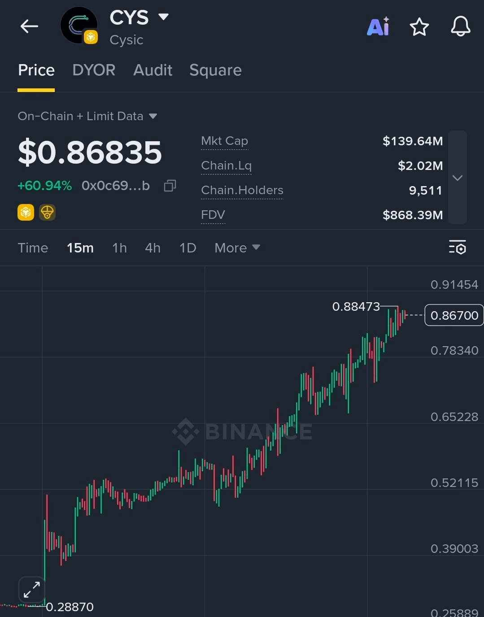Tap the 0.88473 high price label
This screenshot has height=617, width=484.
pyautogui.click(x=356, y=307)
